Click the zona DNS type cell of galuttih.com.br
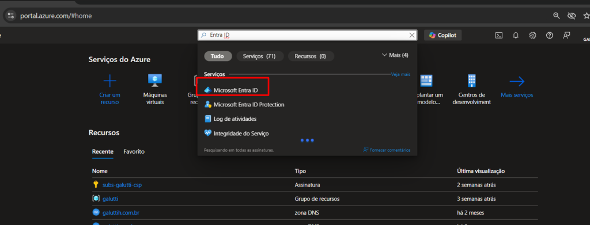Screen dimensions: 590x225 click(x=307, y=212)
